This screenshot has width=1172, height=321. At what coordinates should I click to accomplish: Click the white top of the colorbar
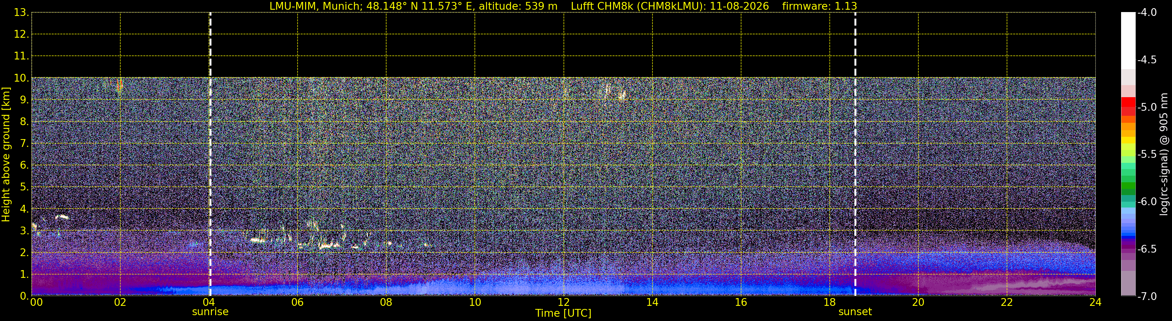[x=1128, y=41]
